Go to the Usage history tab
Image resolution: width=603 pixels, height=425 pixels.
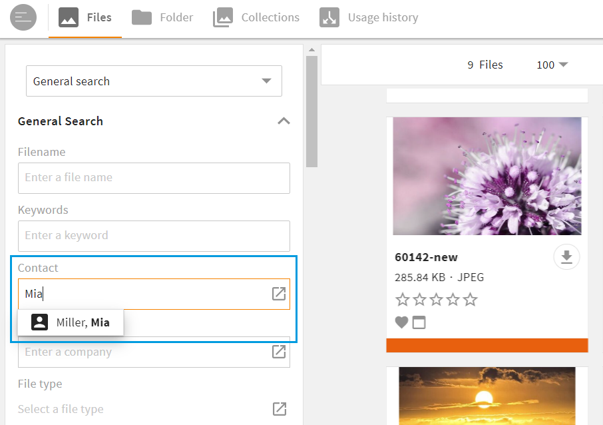click(x=369, y=17)
